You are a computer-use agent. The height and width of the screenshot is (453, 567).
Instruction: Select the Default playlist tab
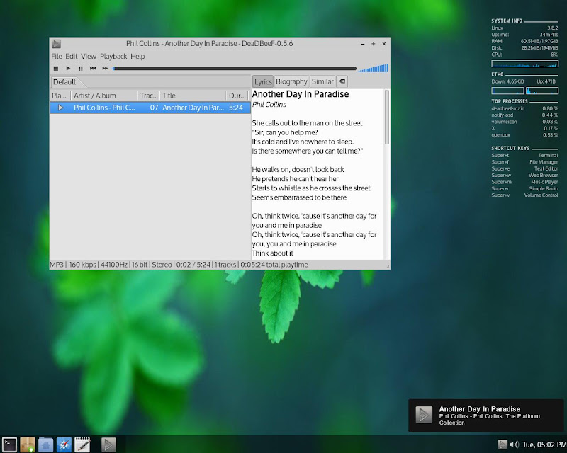(64, 82)
